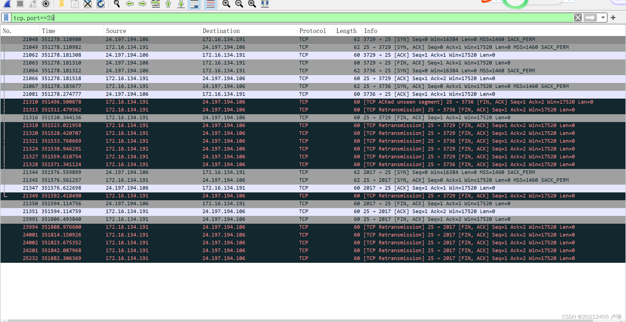Select packet 21048 SYN row
The image size is (626, 322).
click(x=313, y=39)
